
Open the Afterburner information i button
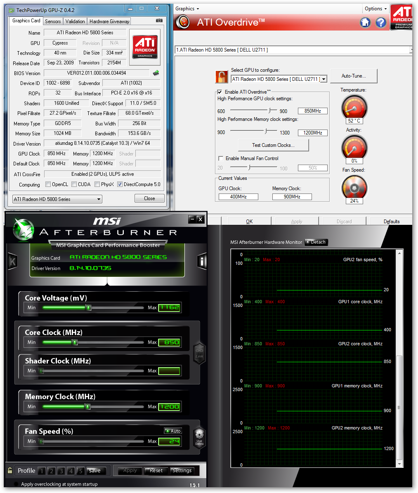tap(202, 261)
